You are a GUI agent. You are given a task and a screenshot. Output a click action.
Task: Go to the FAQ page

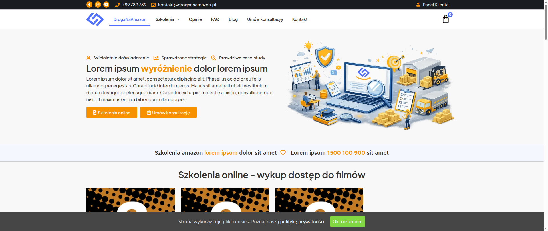[x=215, y=19]
